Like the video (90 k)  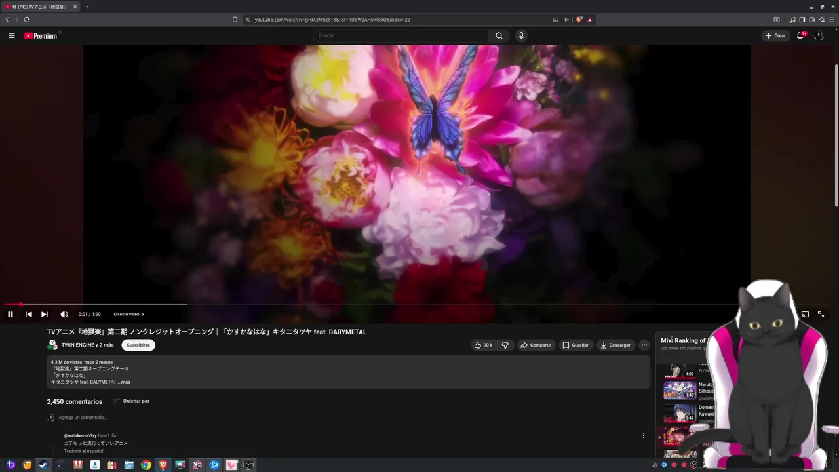pyautogui.click(x=484, y=345)
